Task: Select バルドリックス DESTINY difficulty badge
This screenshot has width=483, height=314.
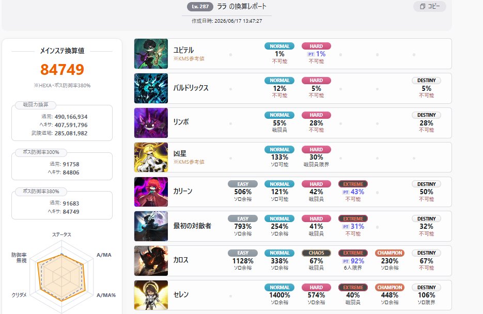Action: tap(426, 81)
